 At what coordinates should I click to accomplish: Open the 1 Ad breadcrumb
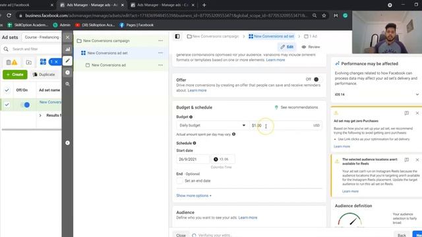[311, 36]
